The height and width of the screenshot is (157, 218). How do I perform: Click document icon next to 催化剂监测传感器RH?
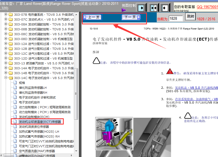(15, 92)
